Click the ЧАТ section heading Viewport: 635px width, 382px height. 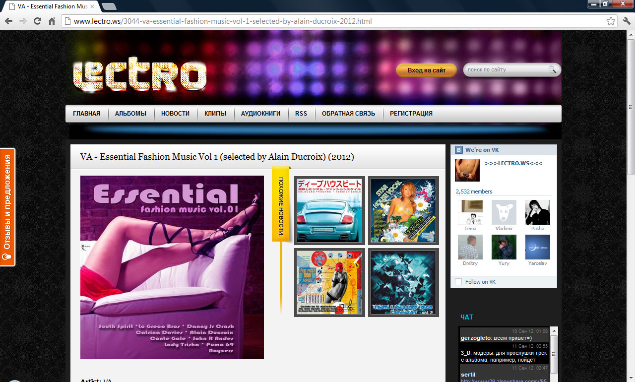[467, 317]
